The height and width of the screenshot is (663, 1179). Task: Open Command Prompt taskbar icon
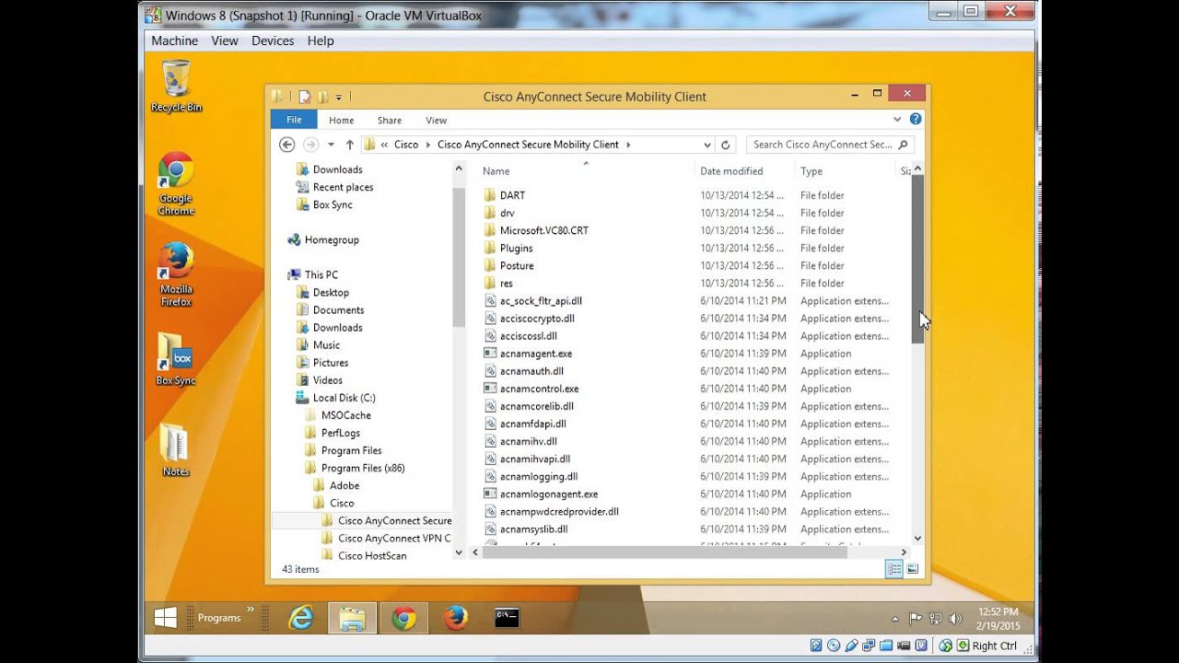coord(507,618)
